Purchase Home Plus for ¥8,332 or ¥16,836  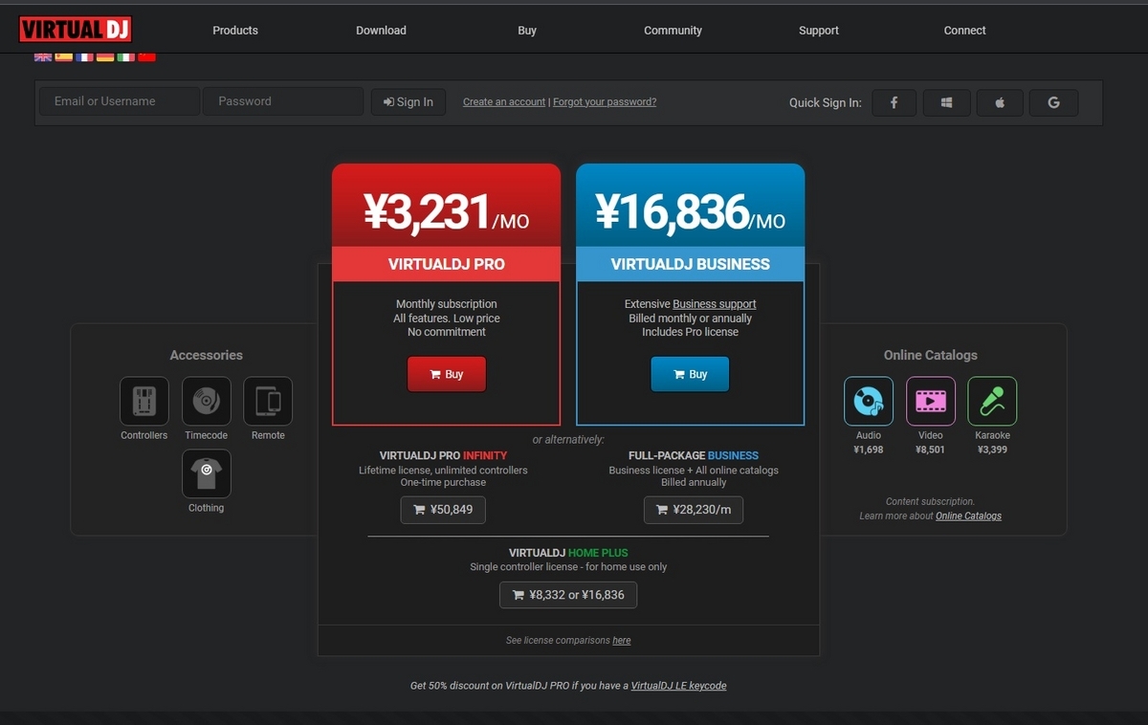(x=568, y=595)
